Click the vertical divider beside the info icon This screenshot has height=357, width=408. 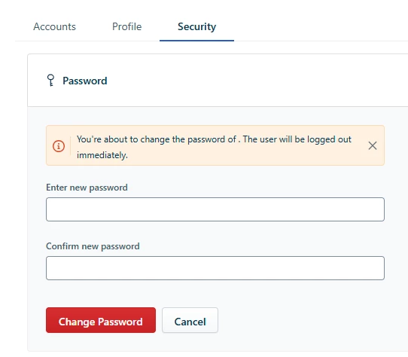[70, 146]
